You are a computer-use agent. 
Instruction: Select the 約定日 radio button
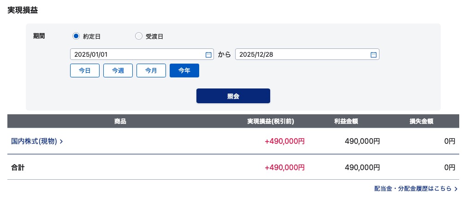[76, 36]
